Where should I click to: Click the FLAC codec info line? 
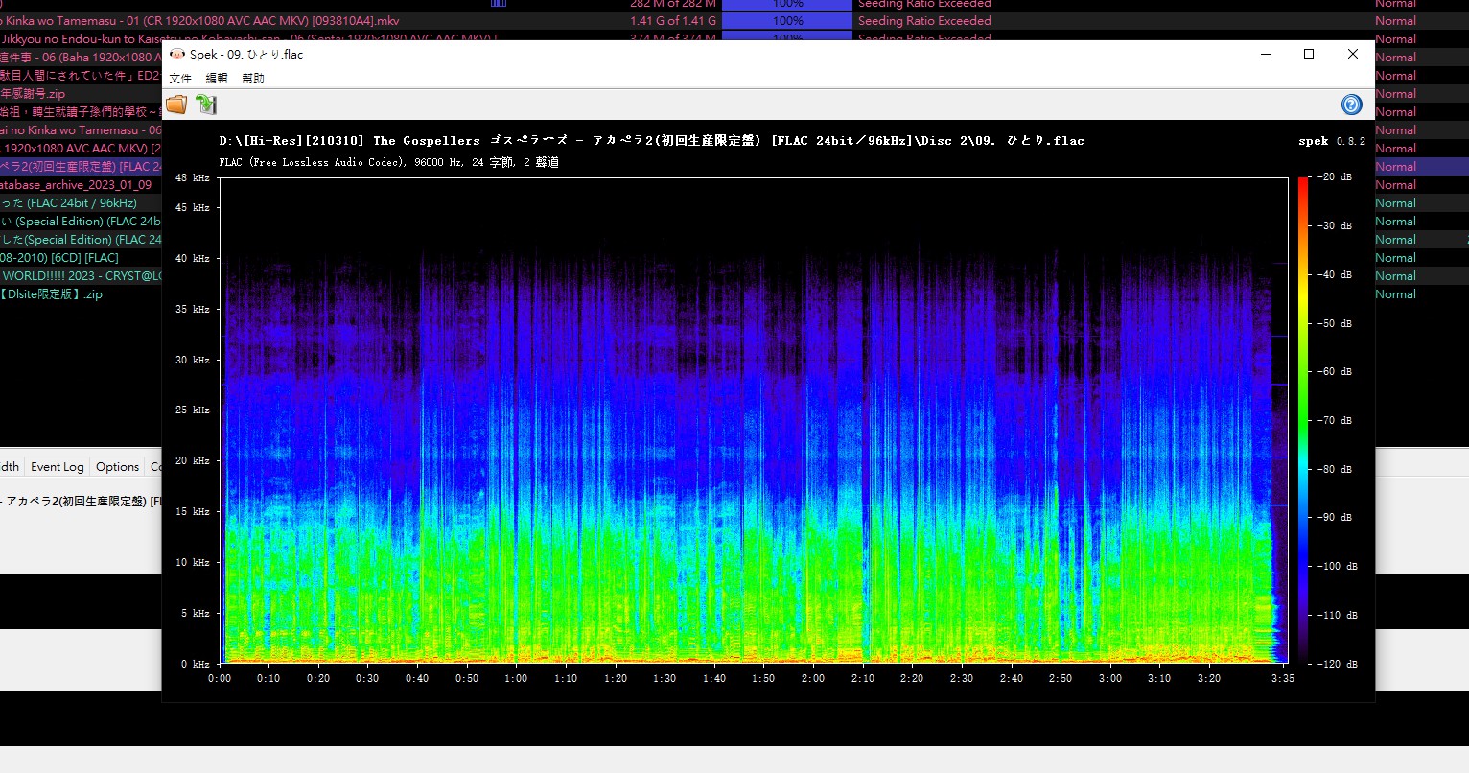[x=389, y=162]
